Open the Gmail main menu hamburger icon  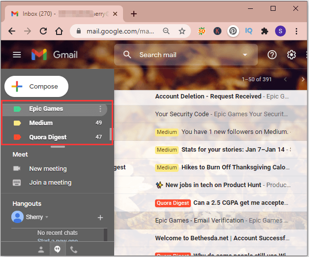click(17, 55)
